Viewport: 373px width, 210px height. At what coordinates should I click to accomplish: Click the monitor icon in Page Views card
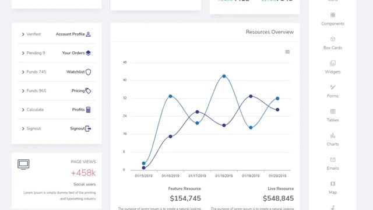point(23,164)
